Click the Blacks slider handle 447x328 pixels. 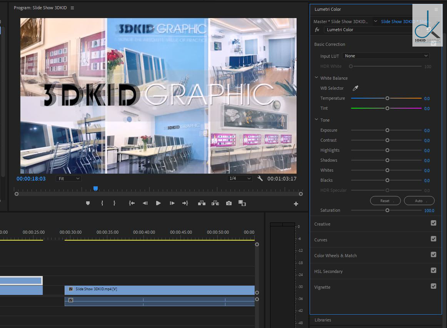pos(387,180)
